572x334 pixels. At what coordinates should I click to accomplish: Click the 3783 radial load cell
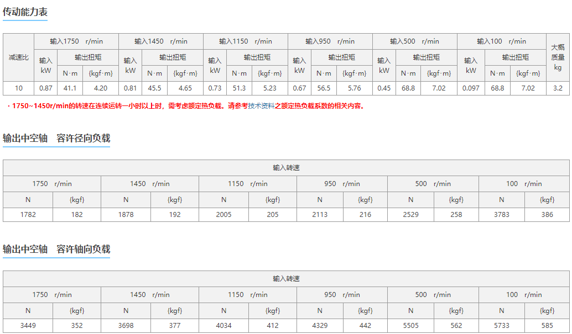pos(501,215)
